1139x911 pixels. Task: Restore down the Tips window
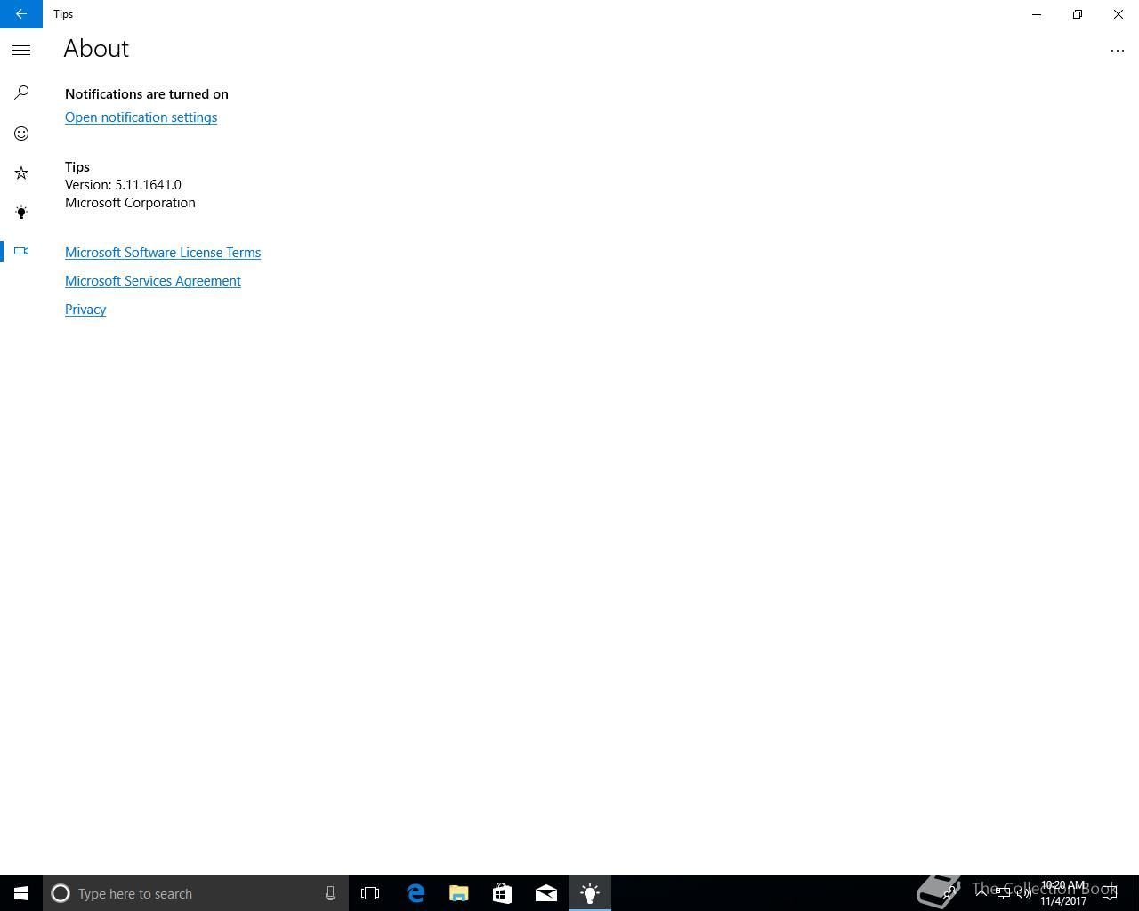point(1078,14)
